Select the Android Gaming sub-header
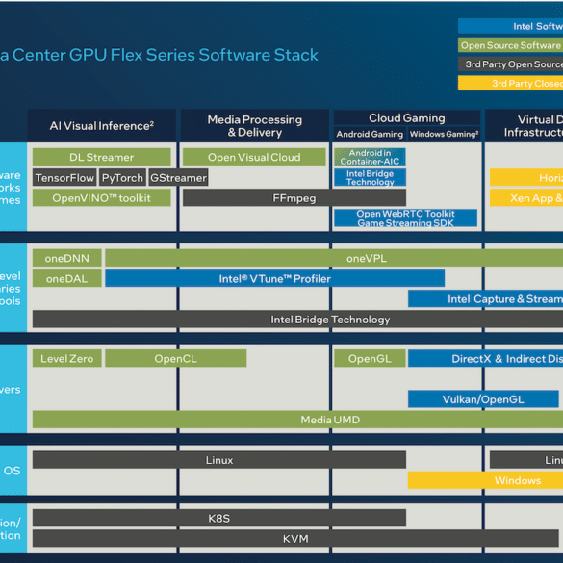The width and height of the screenshot is (563, 563). [x=370, y=134]
